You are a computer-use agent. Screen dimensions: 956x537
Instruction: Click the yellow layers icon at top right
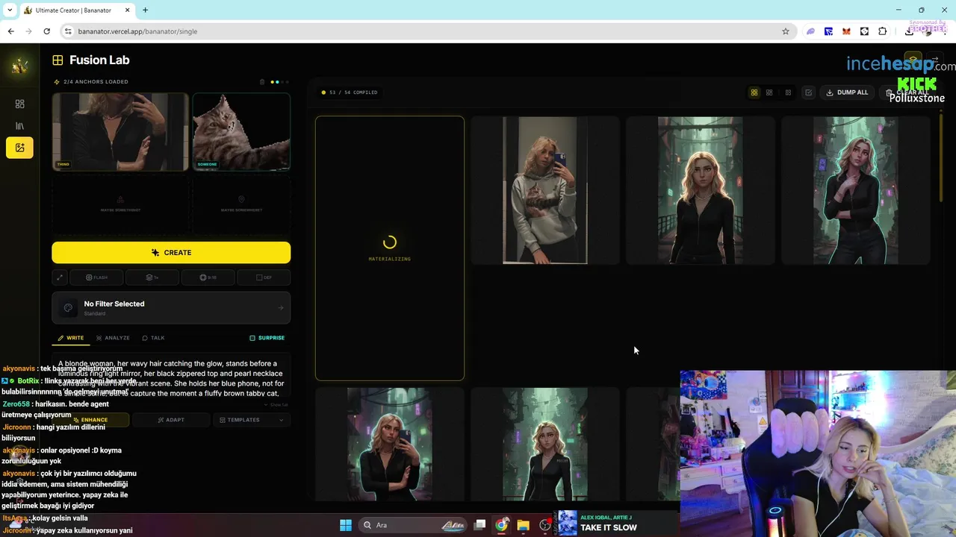913,60
